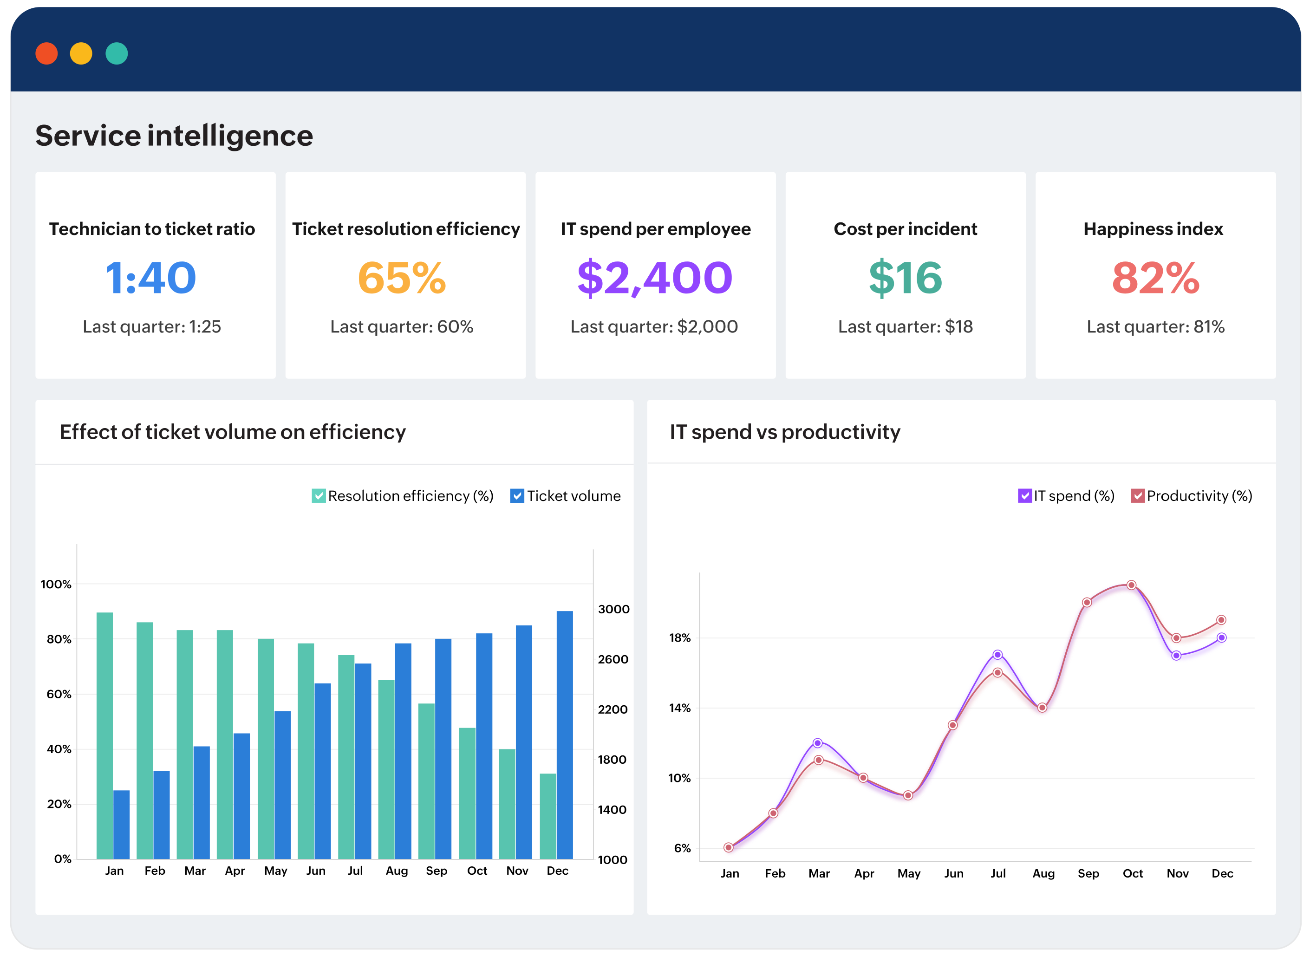
Task: Uncheck the Resolution efficiency (%) checkbox
Action: (318, 496)
